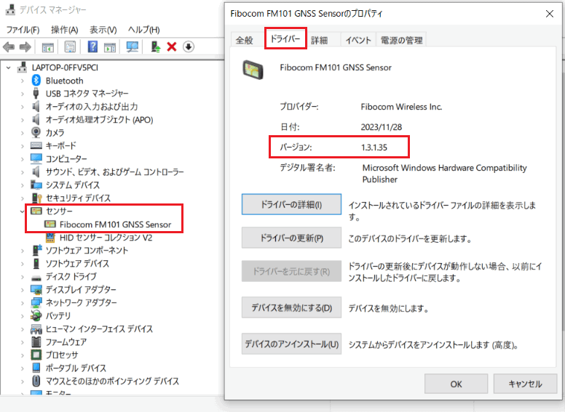The width and height of the screenshot is (565, 412).
Task: Expand the システム デバイス node
Action: coord(23,185)
